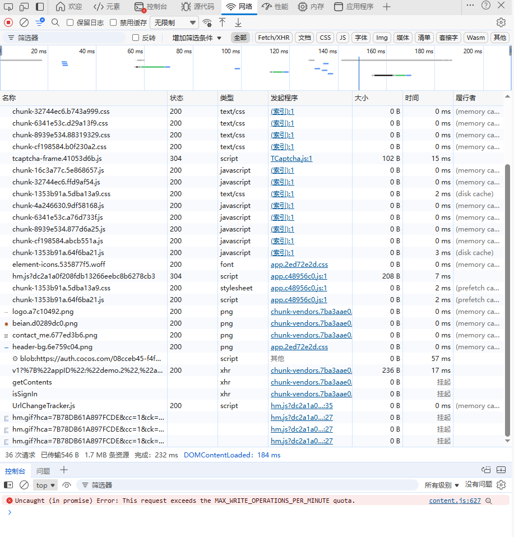Add a drawer tab using the plus next to 问题
Image resolution: width=514 pixels, height=537 pixels.
pos(64,470)
